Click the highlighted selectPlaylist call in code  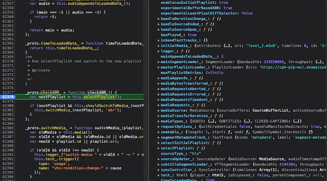99,97
